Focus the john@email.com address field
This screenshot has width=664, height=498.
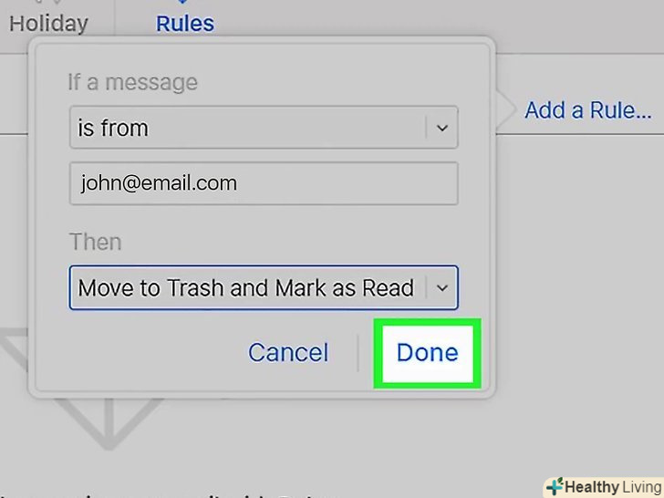264,183
